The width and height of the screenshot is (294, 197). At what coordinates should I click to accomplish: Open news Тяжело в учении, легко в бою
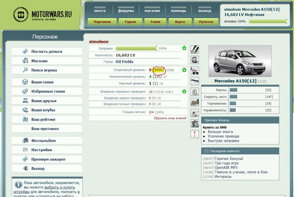[241, 172]
